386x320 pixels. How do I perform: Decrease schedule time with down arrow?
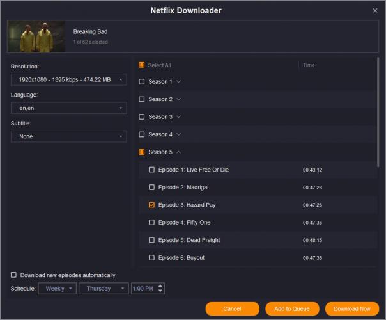[160, 291]
